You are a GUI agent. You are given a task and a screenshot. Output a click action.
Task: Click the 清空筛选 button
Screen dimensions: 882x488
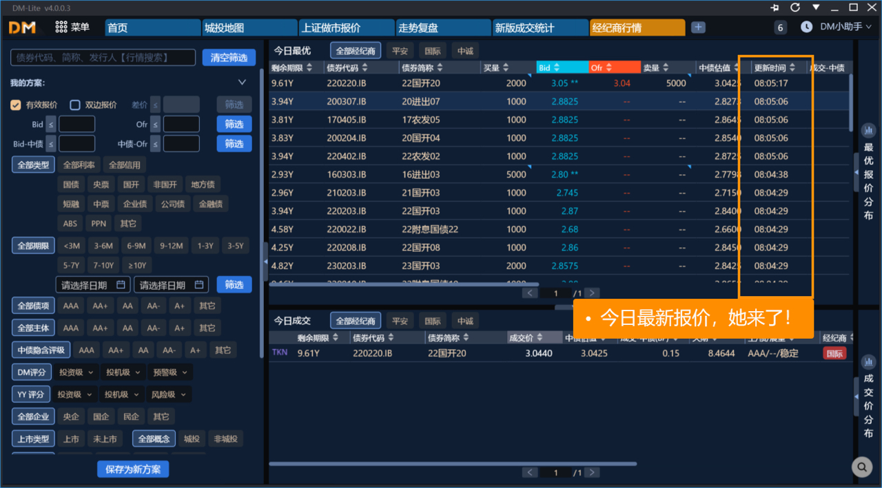[x=229, y=58]
